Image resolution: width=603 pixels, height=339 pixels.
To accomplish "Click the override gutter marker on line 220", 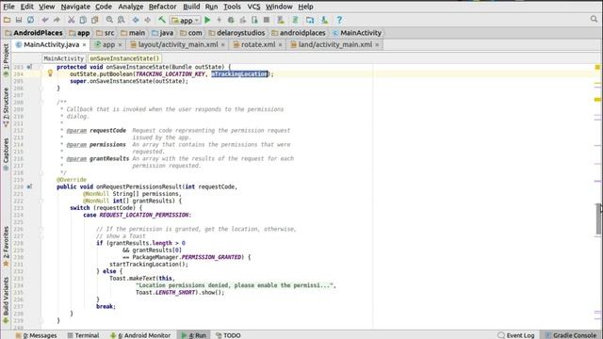I will tap(29, 186).
